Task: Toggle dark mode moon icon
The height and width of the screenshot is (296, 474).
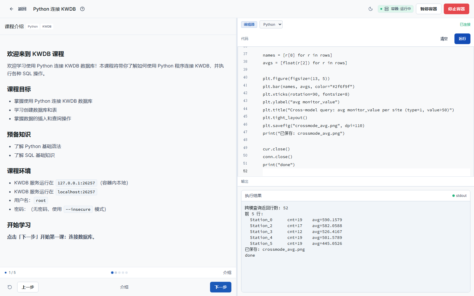Action: [370, 9]
